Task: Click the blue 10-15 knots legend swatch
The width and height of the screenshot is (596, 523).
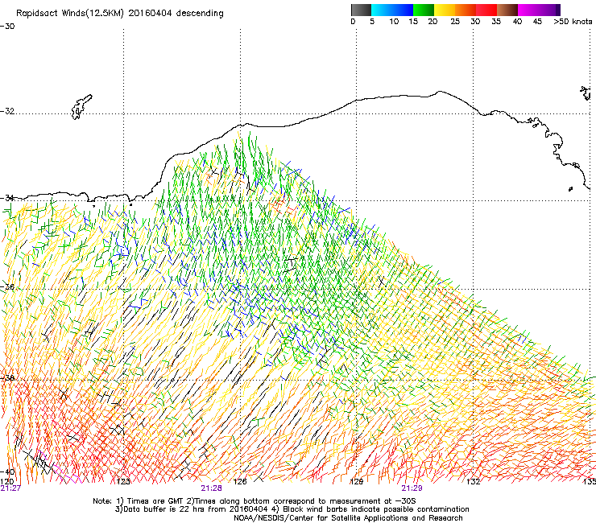Action: click(x=403, y=10)
